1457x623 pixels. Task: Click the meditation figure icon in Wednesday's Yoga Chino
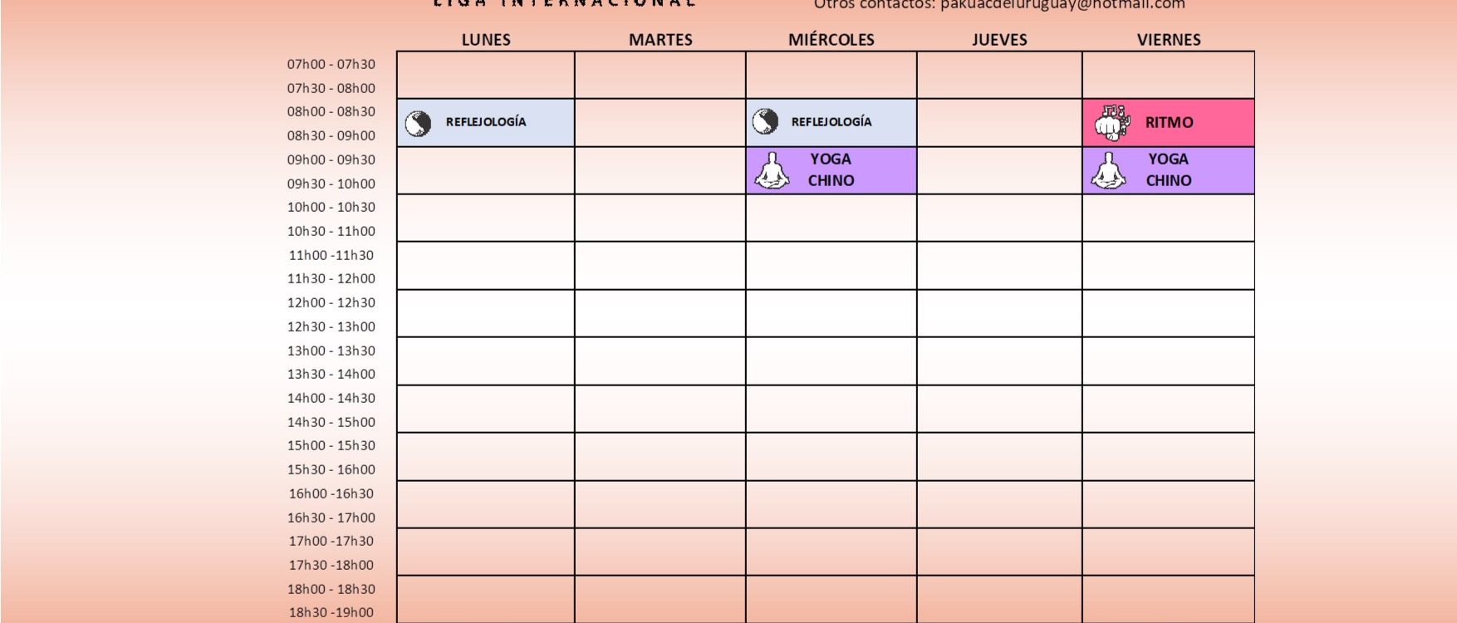pyautogui.click(x=773, y=170)
